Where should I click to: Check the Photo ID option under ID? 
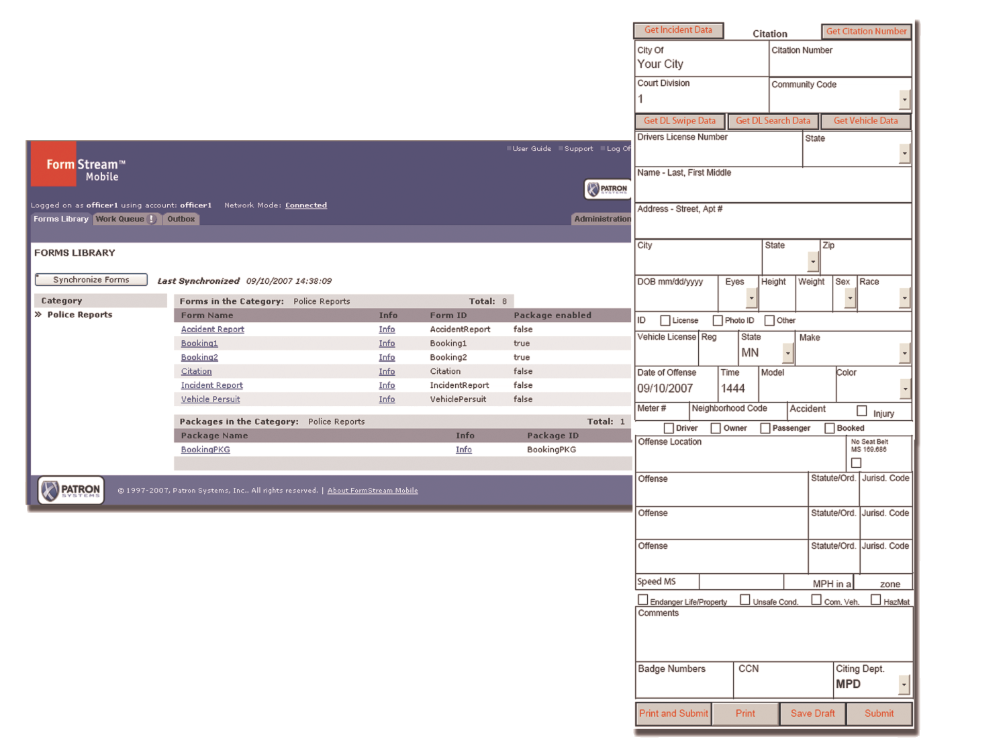coord(717,320)
